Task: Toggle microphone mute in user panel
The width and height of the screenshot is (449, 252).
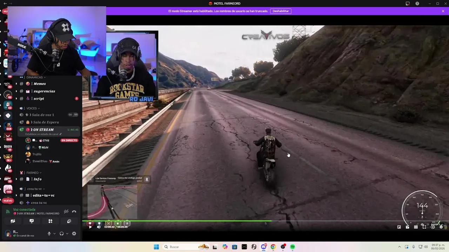Action: click(x=49, y=233)
